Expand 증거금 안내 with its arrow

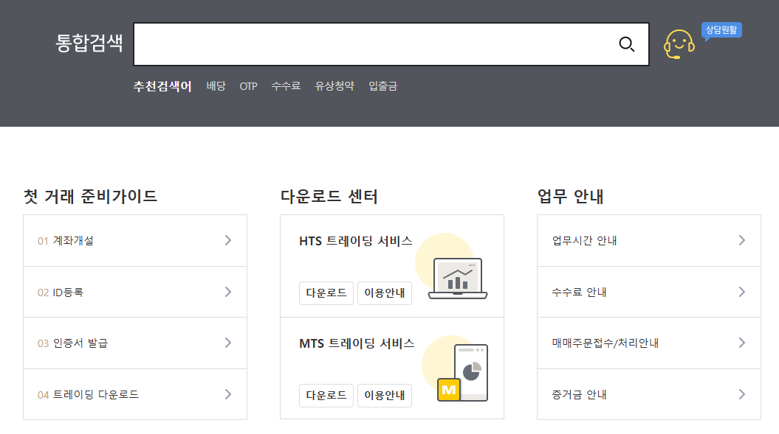coord(741,394)
